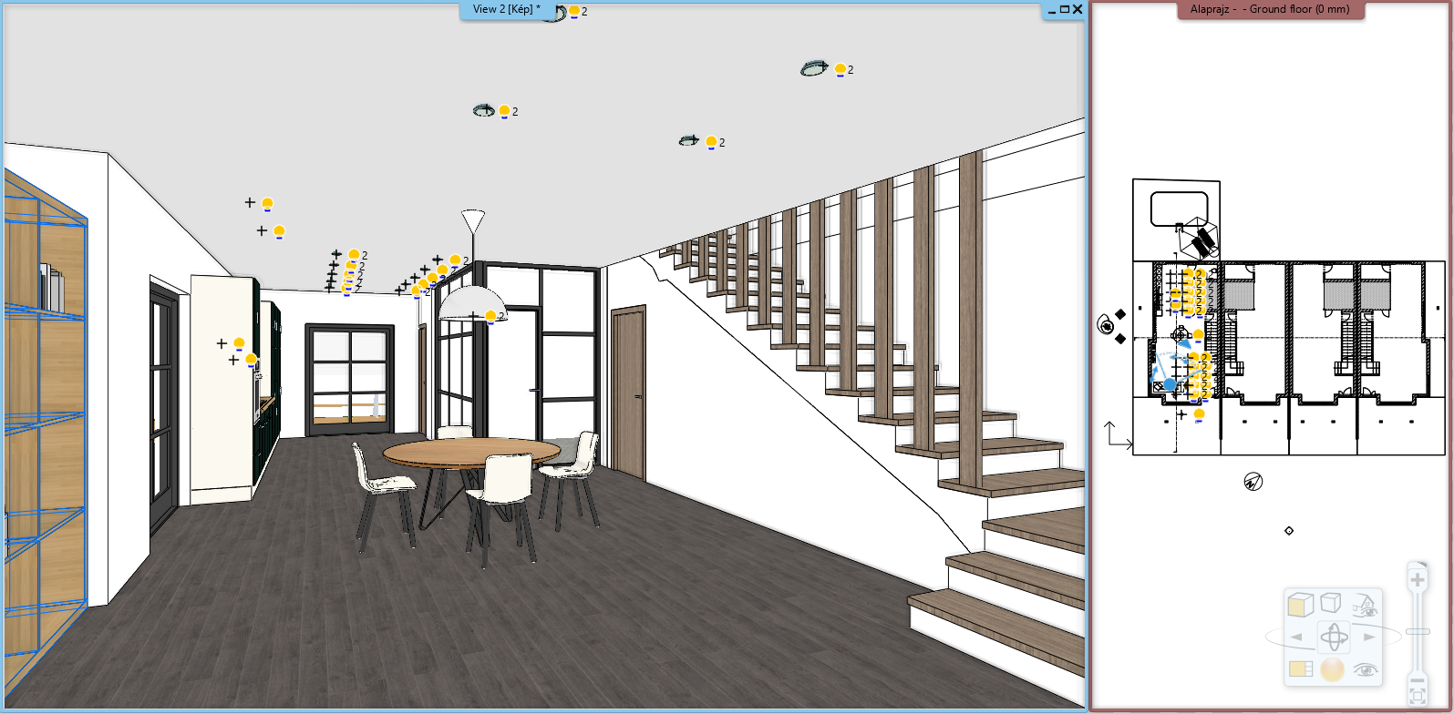Image resolution: width=1454 pixels, height=714 pixels.
Task: Click the coordinate origin axis marker on plan
Action: pos(1116,437)
